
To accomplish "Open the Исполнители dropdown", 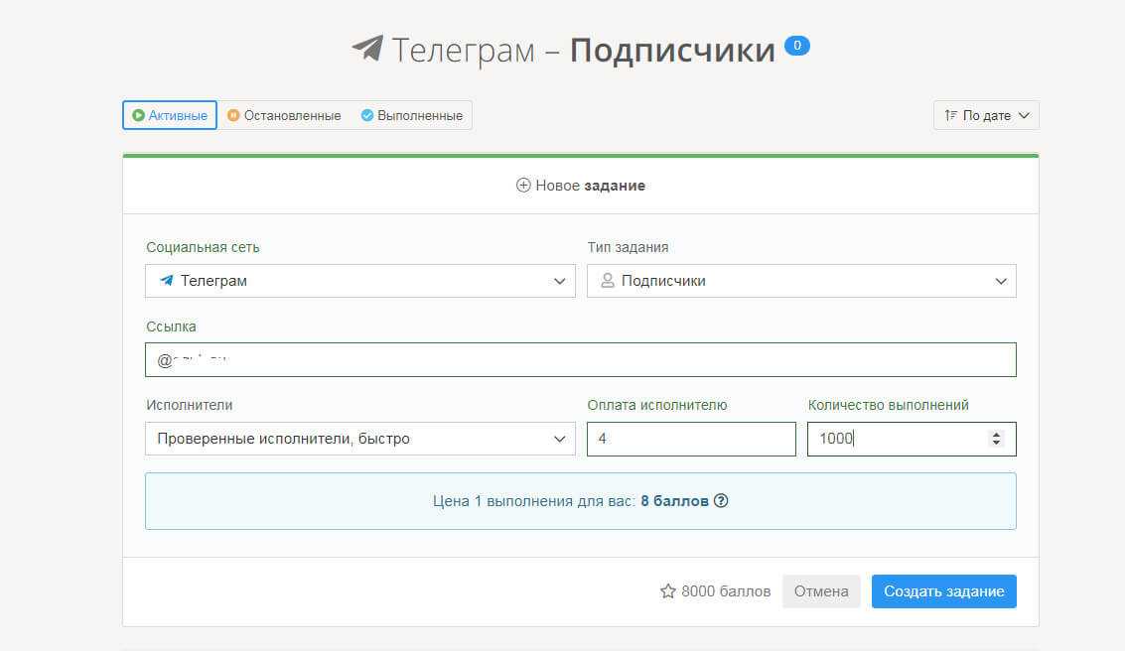I will click(x=360, y=439).
